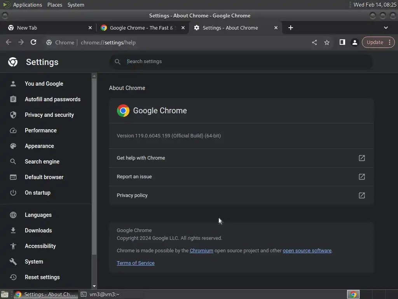Click the globe icon for Languages
This screenshot has height=299, width=398.
[x=13, y=215]
